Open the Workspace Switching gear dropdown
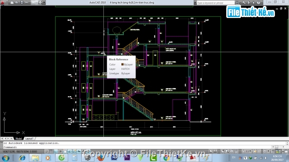 click(266, 152)
